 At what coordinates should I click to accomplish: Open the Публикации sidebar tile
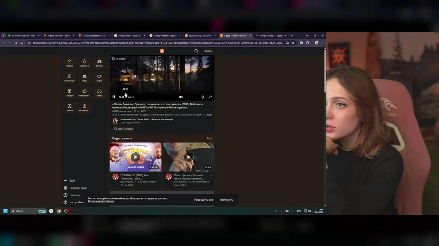click(70, 78)
